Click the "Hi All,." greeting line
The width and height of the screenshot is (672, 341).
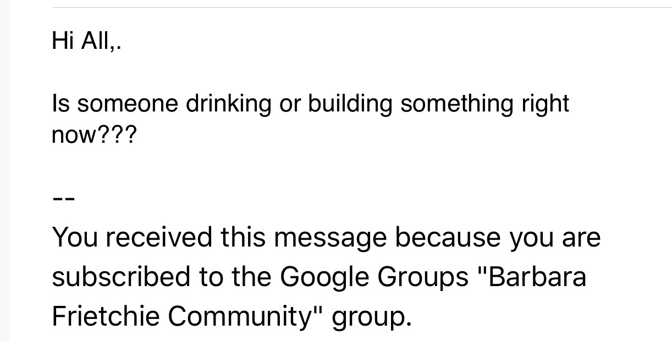tap(85, 41)
